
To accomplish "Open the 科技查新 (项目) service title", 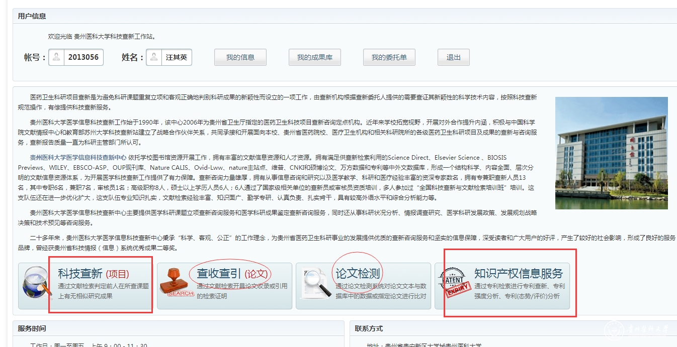I will (94, 274).
